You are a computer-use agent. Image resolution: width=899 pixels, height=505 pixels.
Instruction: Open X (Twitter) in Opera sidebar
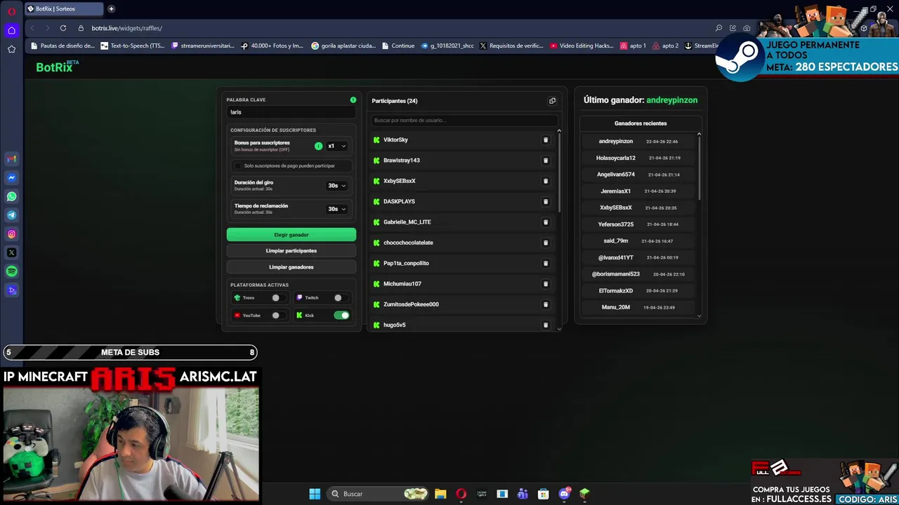[x=11, y=252]
